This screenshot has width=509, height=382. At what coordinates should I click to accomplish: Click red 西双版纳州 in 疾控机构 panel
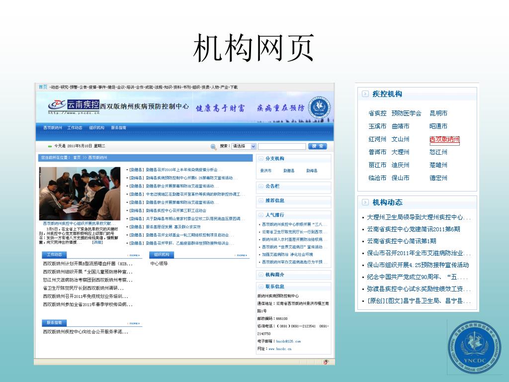click(x=444, y=139)
